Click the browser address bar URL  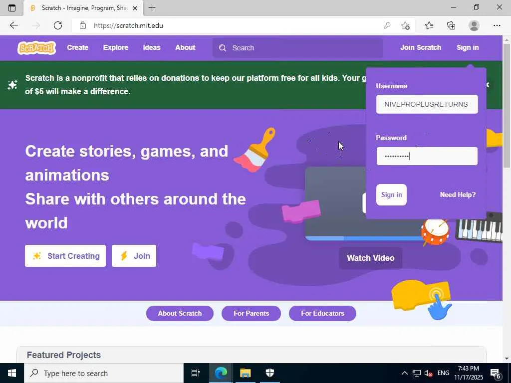pyautogui.click(x=128, y=25)
